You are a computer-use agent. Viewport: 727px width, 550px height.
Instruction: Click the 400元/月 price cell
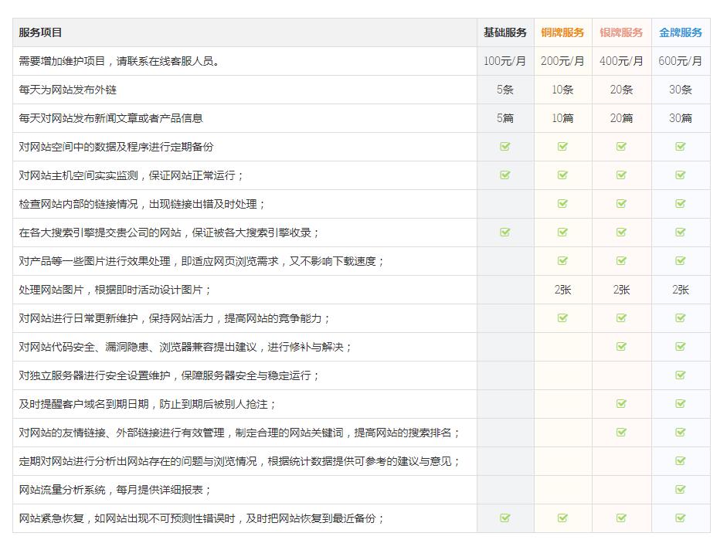(x=621, y=61)
